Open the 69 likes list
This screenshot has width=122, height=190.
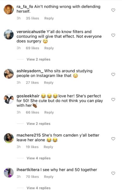(x=33, y=48)
